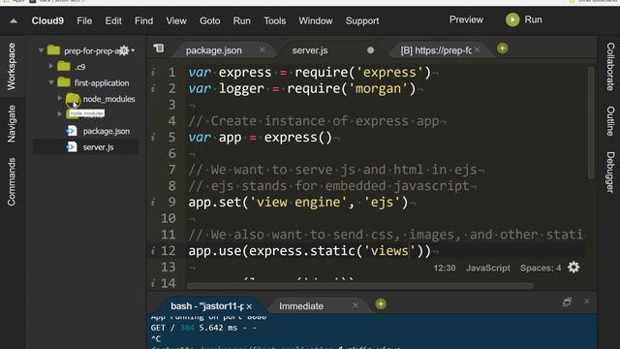Click info marker on line 5 gutter
Viewport: 620px width, 349px height.
point(153,138)
